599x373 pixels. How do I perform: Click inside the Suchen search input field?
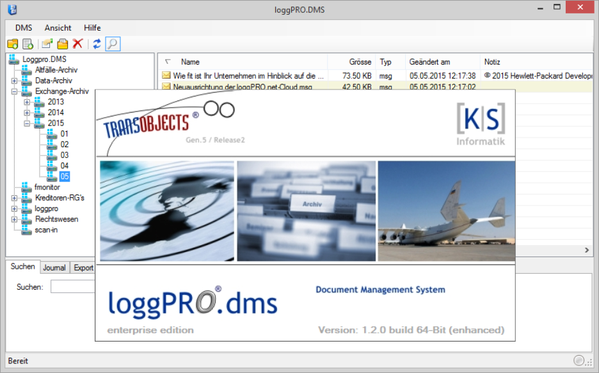click(x=72, y=287)
